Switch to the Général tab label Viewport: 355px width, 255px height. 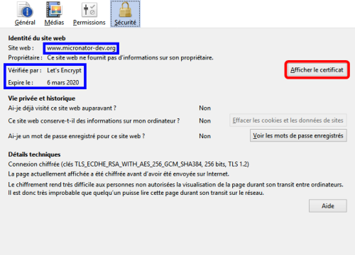click(x=25, y=23)
